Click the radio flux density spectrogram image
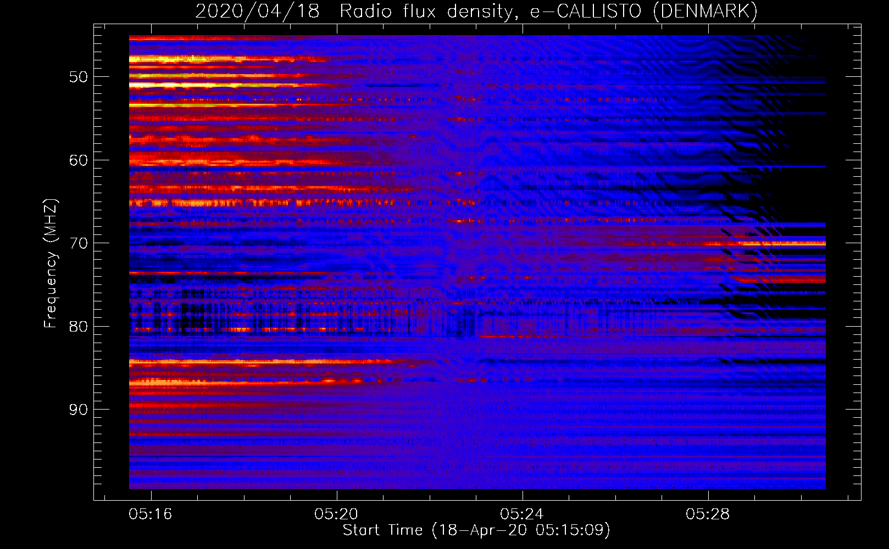889x549 pixels. tap(477, 262)
